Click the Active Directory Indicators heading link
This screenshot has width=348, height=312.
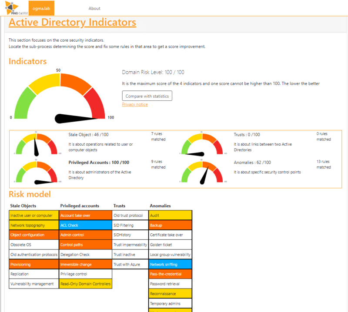72,22
